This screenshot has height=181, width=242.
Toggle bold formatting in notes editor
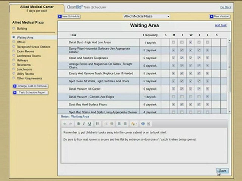[78, 124]
